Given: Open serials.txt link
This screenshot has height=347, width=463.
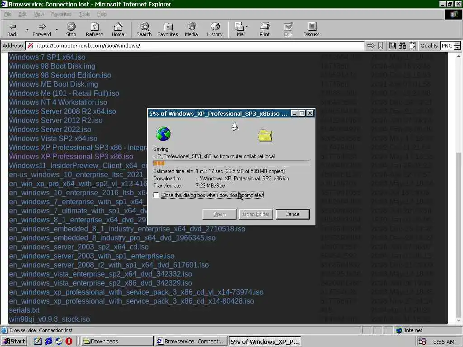Looking at the screenshot, I should click(24, 310).
